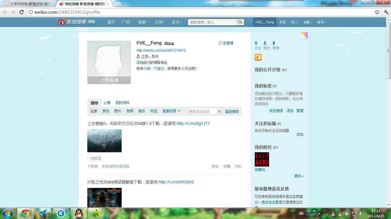Image resolution: width=391 pixels, height=219 pixels.
Task: Click the search magnifier in the top nav
Action: (x=240, y=22)
